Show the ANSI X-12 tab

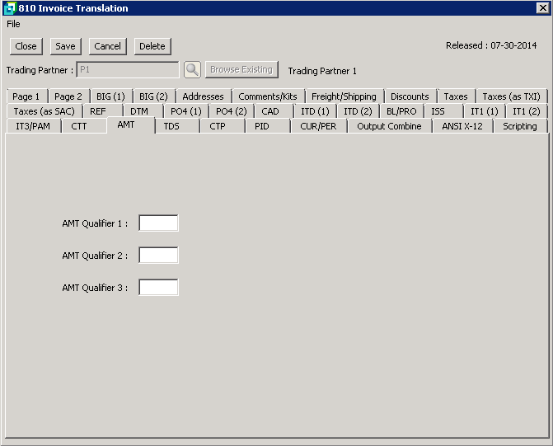pyautogui.click(x=462, y=126)
